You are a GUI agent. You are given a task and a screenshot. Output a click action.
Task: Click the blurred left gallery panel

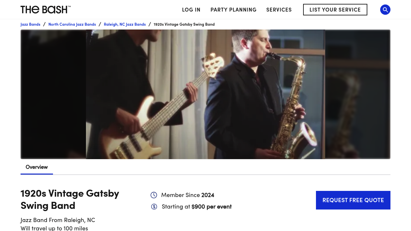pyautogui.click(x=53, y=94)
